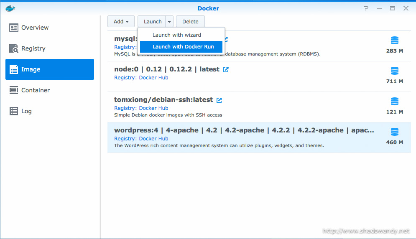The width and height of the screenshot is (416, 239).
Task: Click the WordPress rich content description text
Action: pos(219,146)
